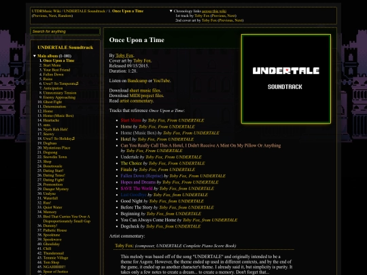Open the Dogcheck reference track
Image resolution: width=367 pixels, height=275 pixels.
tap(130, 226)
